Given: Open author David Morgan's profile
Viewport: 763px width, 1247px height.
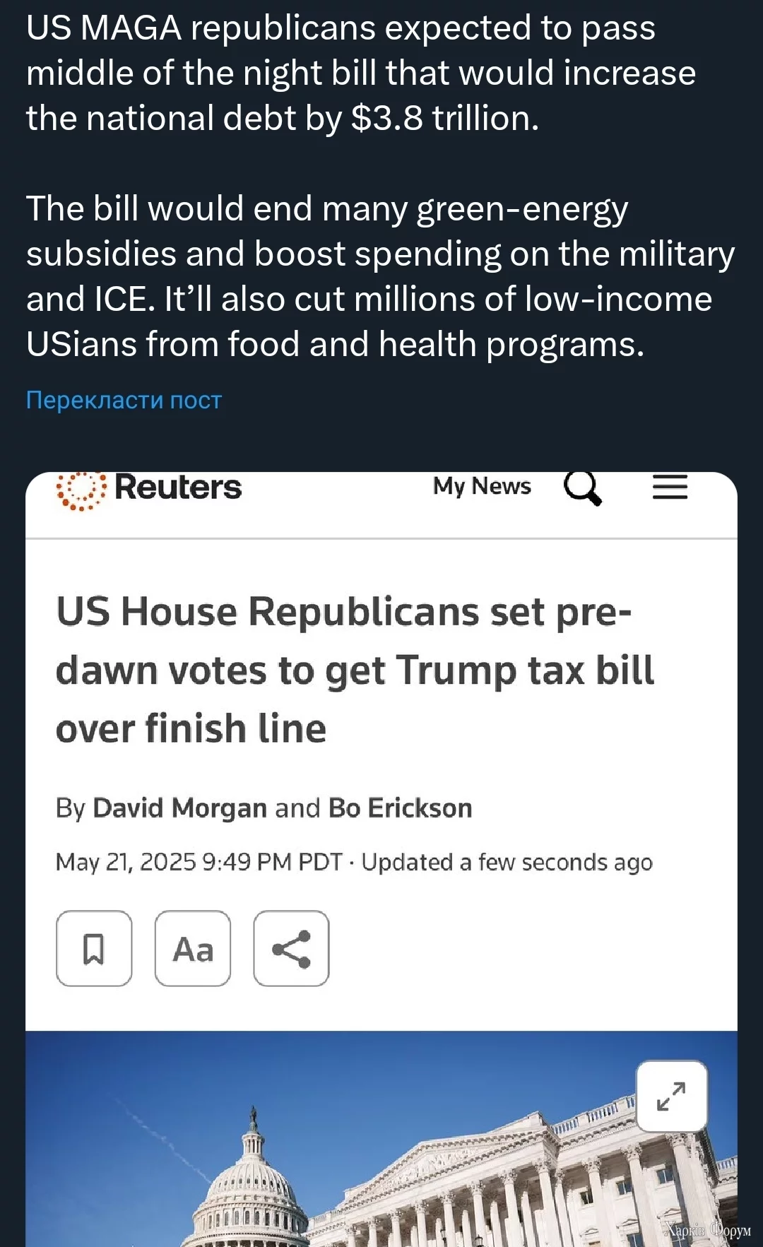Looking at the screenshot, I should click(179, 808).
